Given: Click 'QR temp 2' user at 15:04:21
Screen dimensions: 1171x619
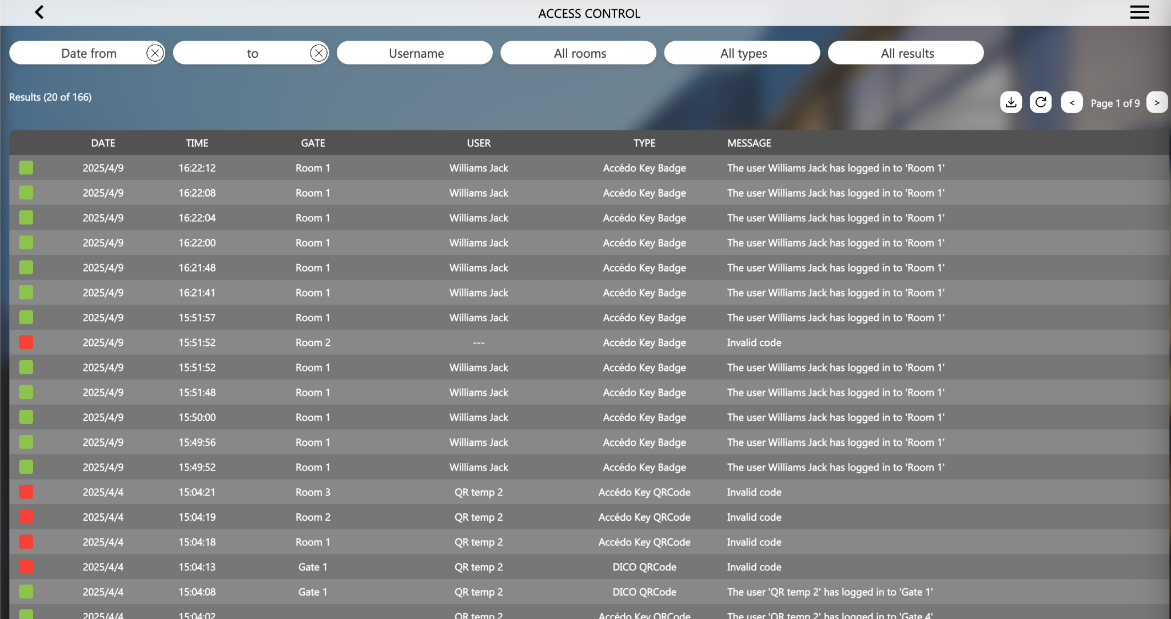Looking at the screenshot, I should [x=479, y=492].
